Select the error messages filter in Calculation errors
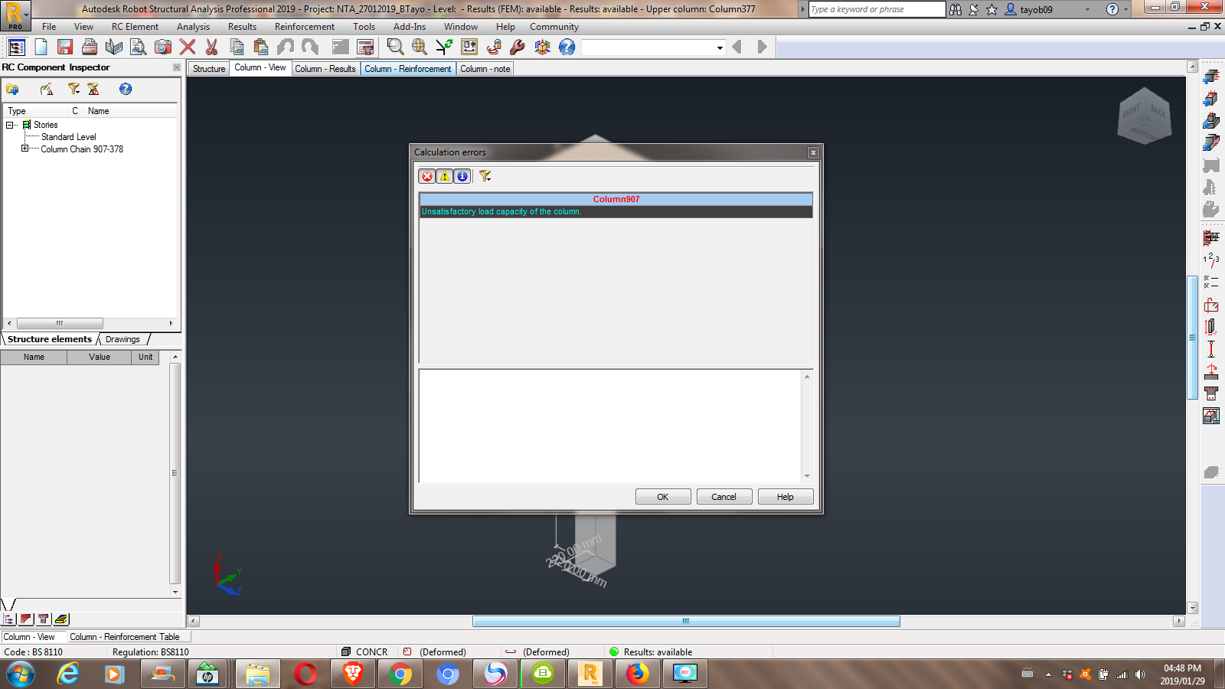The height and width of the screenshot is (689, 1225). (426, 176)
